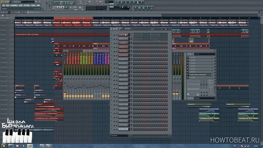Viewport: 263px width, 148px height.
Task: Click the Play button in transport panel
Action: 58,7
